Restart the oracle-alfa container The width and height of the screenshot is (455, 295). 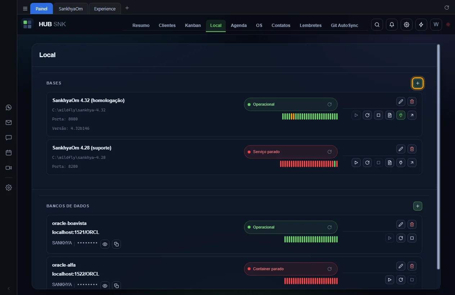(x=401, y=280)
